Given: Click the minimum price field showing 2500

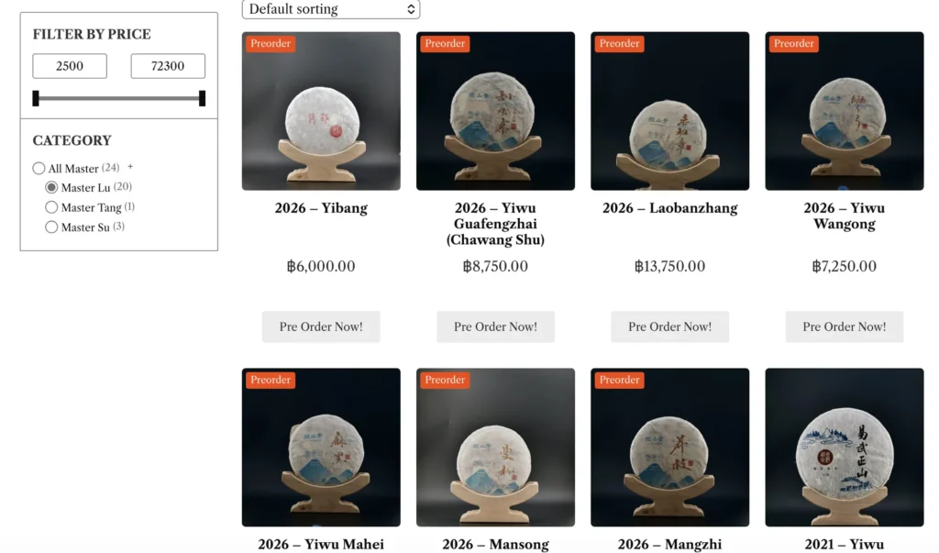Looking at the screenshot, I should pyautogui.click(x=70, y=66).
